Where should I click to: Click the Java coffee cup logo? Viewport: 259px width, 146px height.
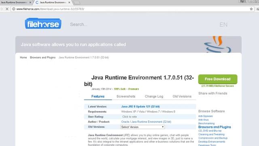coord(217,44)
